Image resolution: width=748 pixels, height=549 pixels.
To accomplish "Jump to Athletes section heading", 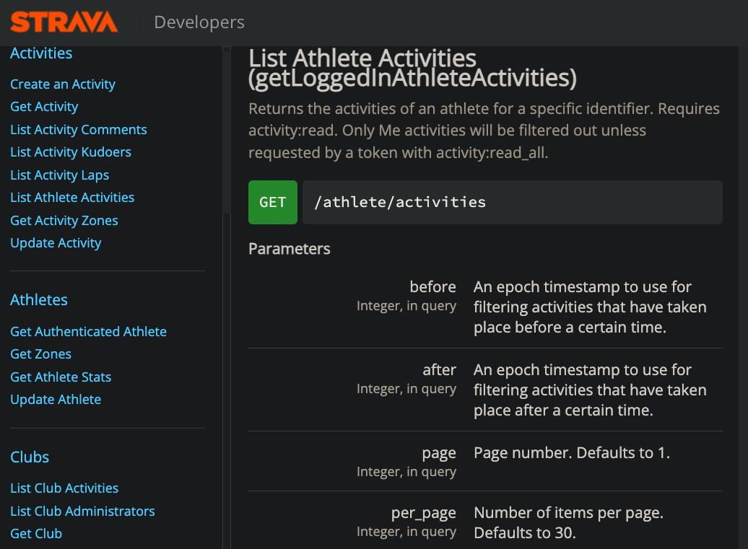I will [x=39, y=300].
